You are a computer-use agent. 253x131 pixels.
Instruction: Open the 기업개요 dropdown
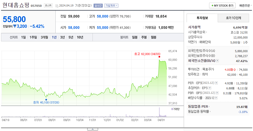coord(111,6)
